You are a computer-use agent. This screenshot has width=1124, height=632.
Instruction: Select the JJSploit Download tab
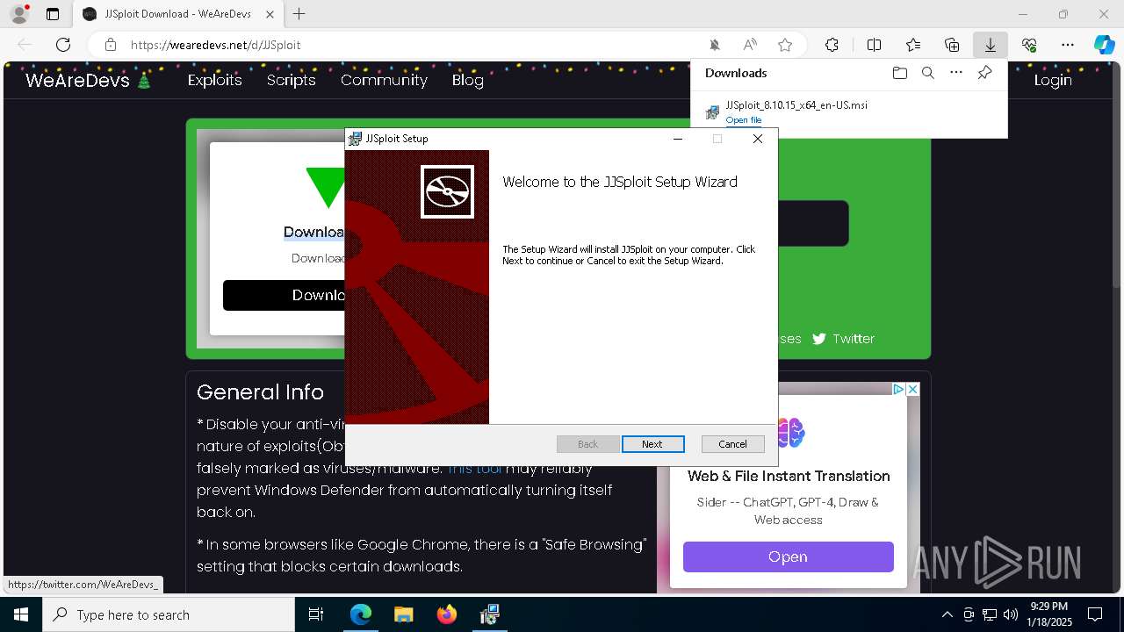(177, 14)
